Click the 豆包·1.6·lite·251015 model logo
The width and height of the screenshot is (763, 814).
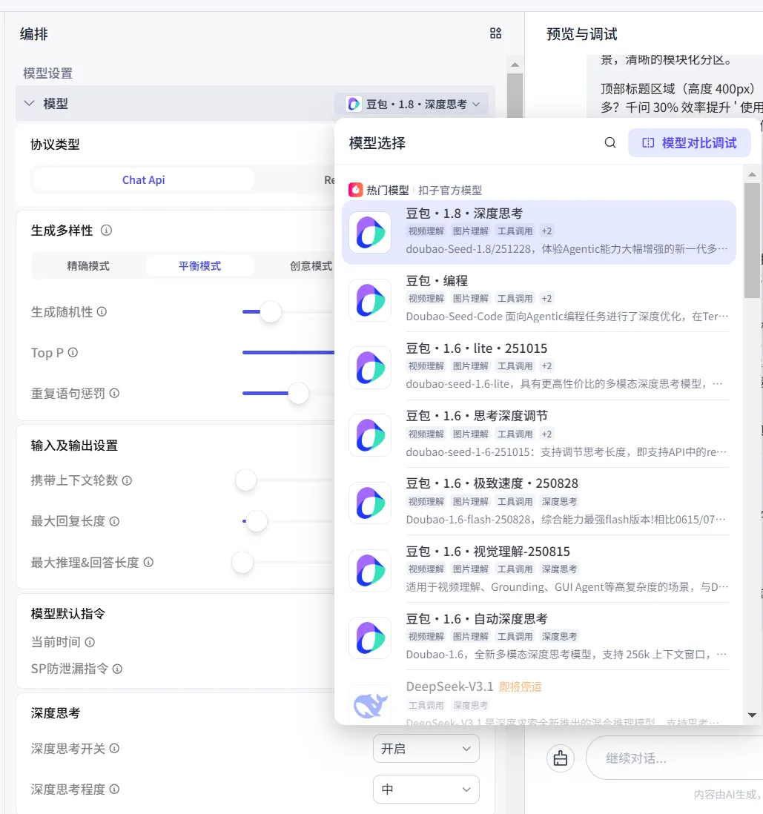coord(370,368)
